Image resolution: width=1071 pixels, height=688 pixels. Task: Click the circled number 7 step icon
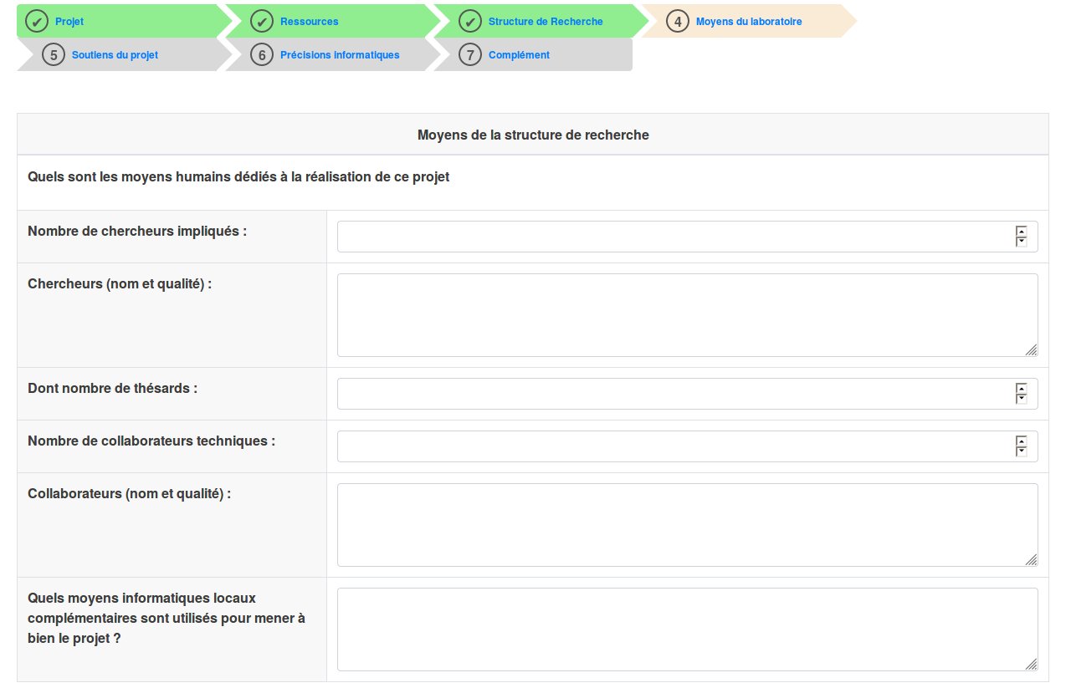470,55
